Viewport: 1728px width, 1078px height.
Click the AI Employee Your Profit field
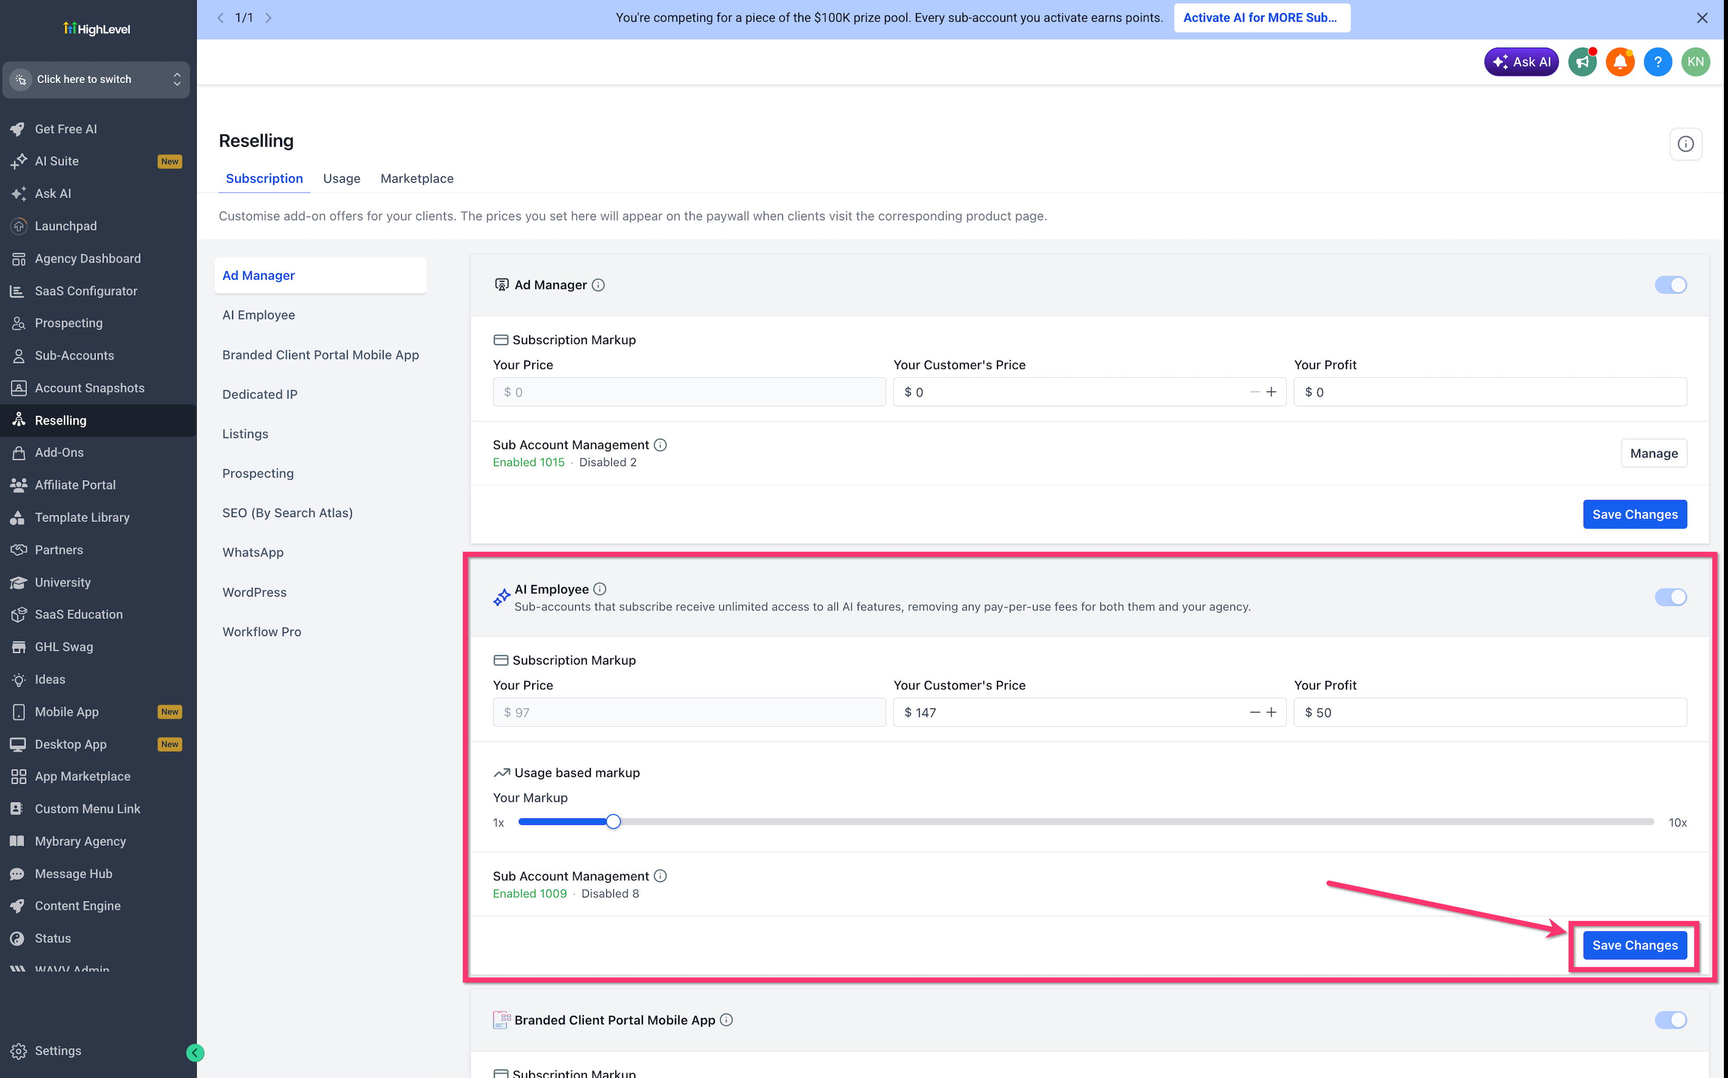(x=1490, y=713)
